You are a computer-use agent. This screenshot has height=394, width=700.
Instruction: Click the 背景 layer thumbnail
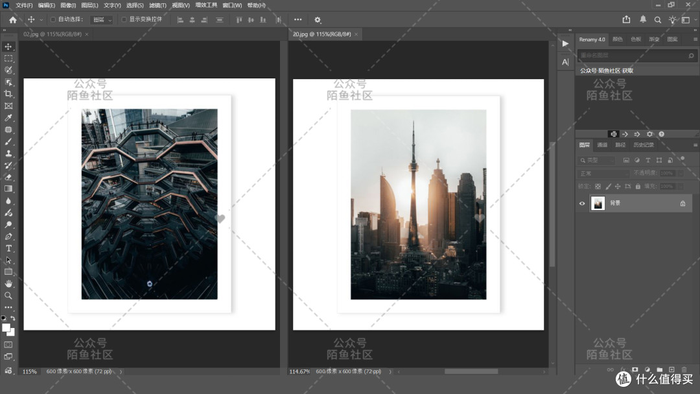click(x=598, y=203)
